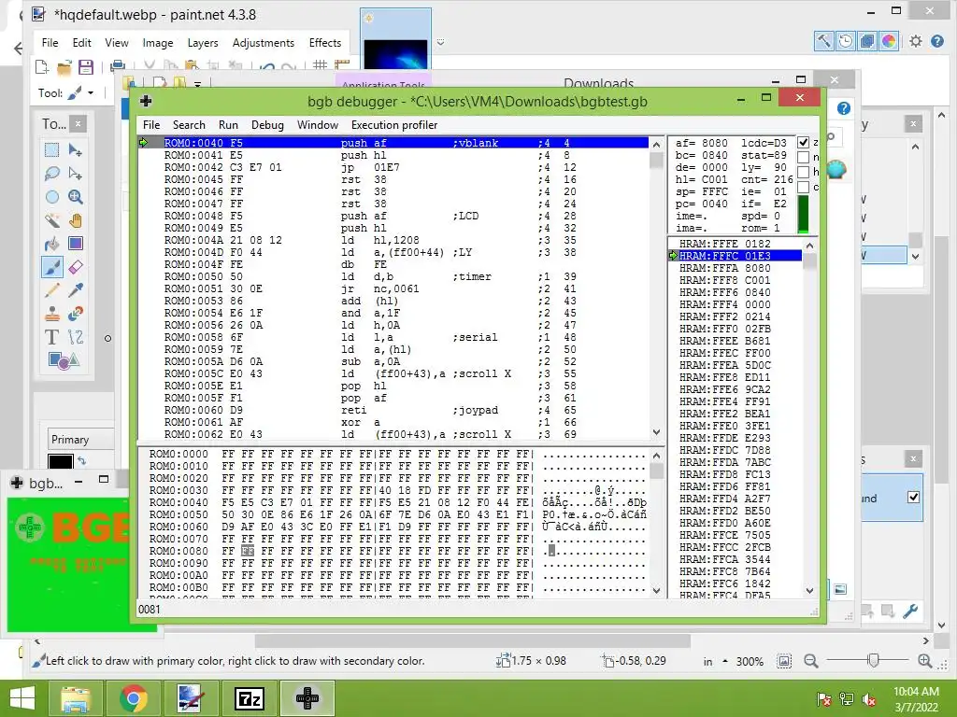
Task: Click disassembly pane scroll-down arrow
Action: [x=656, y=432]
